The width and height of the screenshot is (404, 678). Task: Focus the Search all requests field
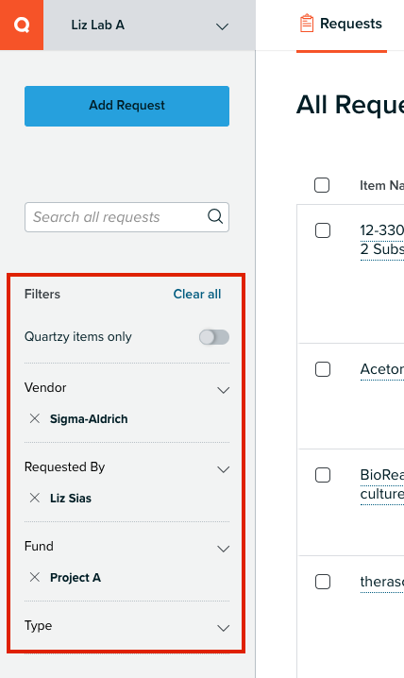127,217
